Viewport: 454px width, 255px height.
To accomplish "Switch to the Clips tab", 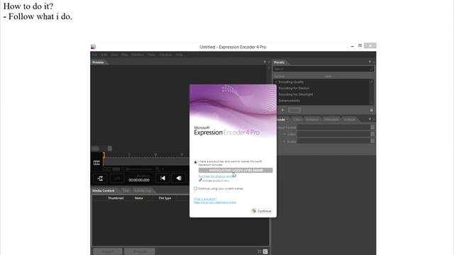I will (297, 120).
